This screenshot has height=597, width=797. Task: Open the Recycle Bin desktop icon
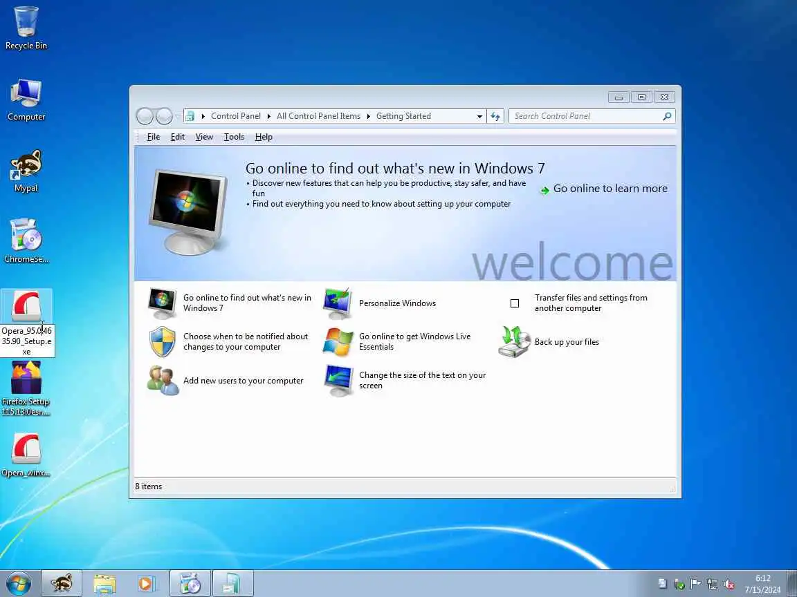[26, 28]
